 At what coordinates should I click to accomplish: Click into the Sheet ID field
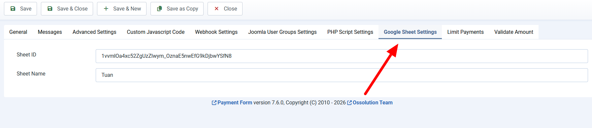pyautogui.click(x=342, y=56)
